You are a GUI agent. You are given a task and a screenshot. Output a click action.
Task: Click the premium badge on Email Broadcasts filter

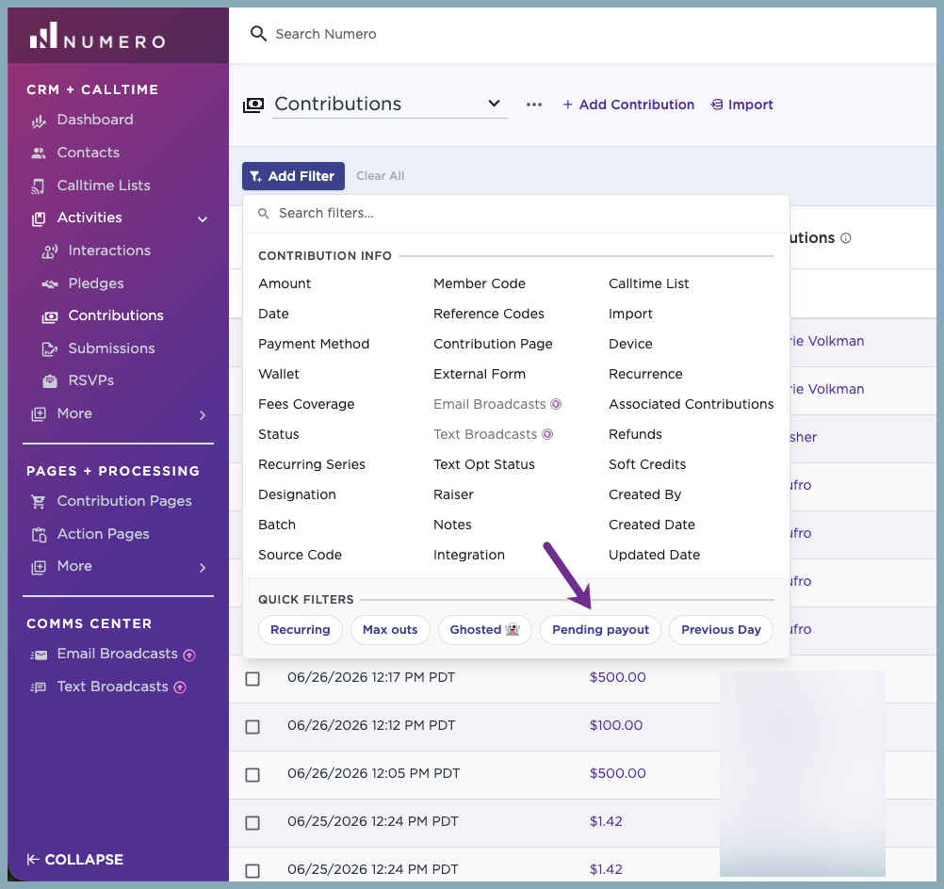click(556, 404)
